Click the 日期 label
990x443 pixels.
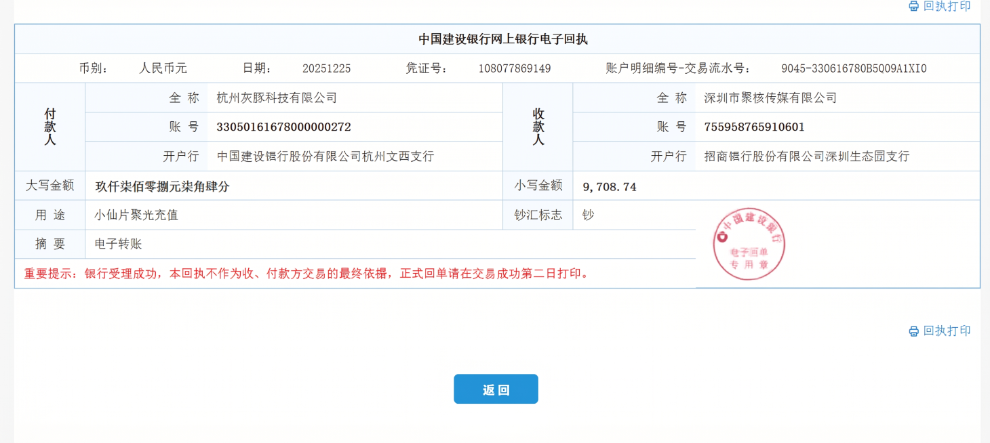tap(258, 68)
